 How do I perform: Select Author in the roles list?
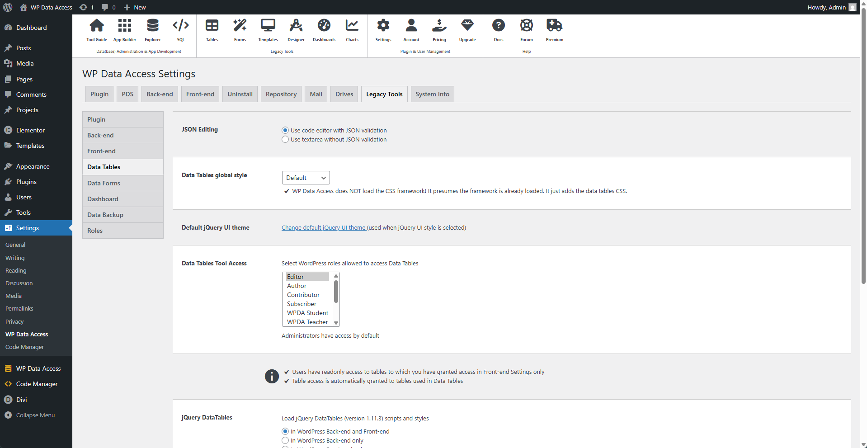297,286
